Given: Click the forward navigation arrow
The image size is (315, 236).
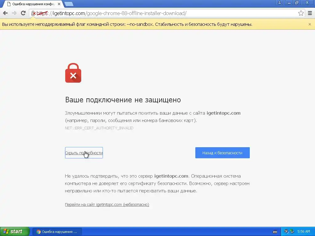Looking at the screenshot, I should tap(14, 13).
